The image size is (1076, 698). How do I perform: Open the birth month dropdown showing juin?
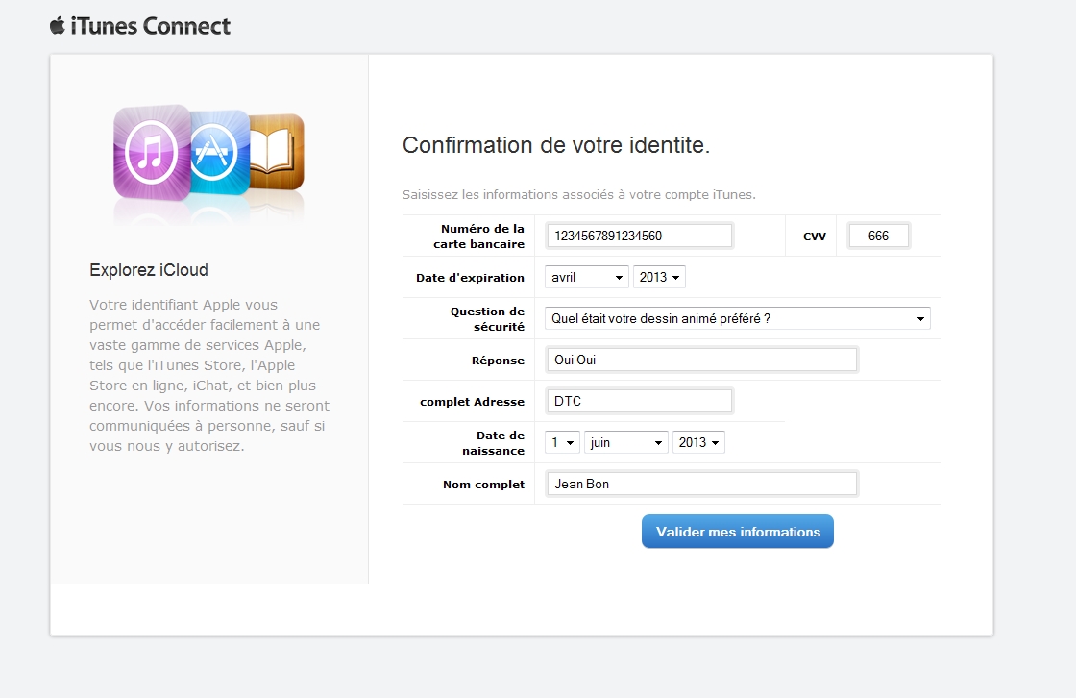(x=625, y=442)
